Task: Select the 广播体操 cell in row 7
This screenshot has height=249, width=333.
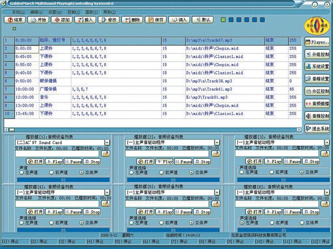Action: pos(55,89)
